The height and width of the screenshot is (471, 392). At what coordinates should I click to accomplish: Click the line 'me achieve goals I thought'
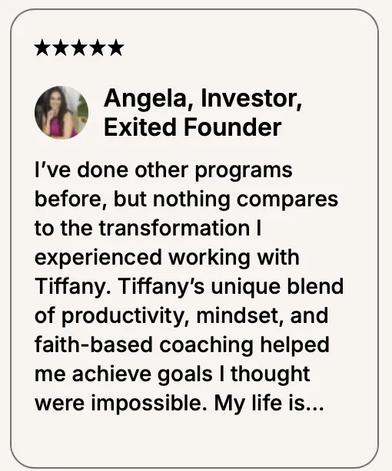172,374
